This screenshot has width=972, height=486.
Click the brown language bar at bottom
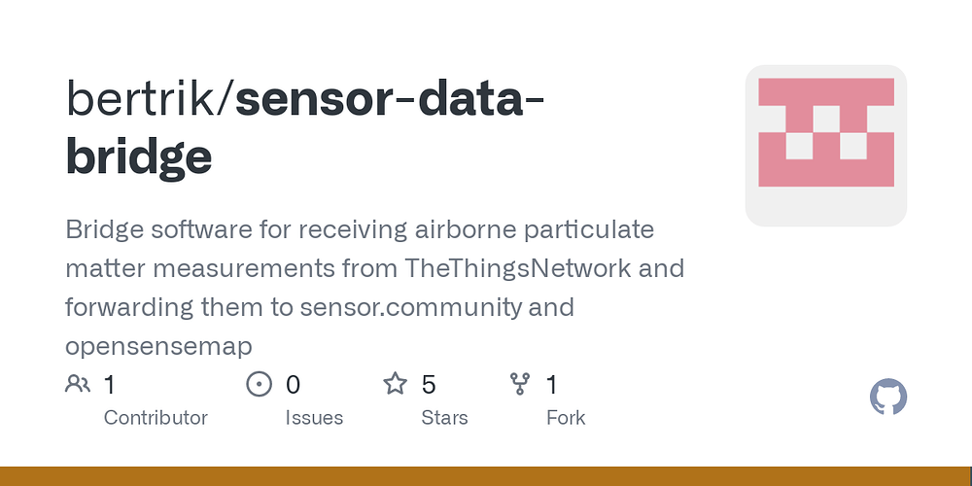pyautogui.click(x=486, y=476)
